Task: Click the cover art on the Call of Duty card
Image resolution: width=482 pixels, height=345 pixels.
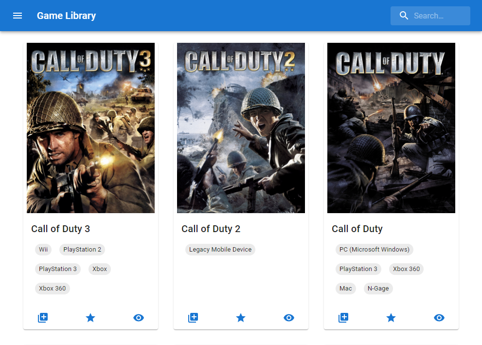Action: click(392, 128)
